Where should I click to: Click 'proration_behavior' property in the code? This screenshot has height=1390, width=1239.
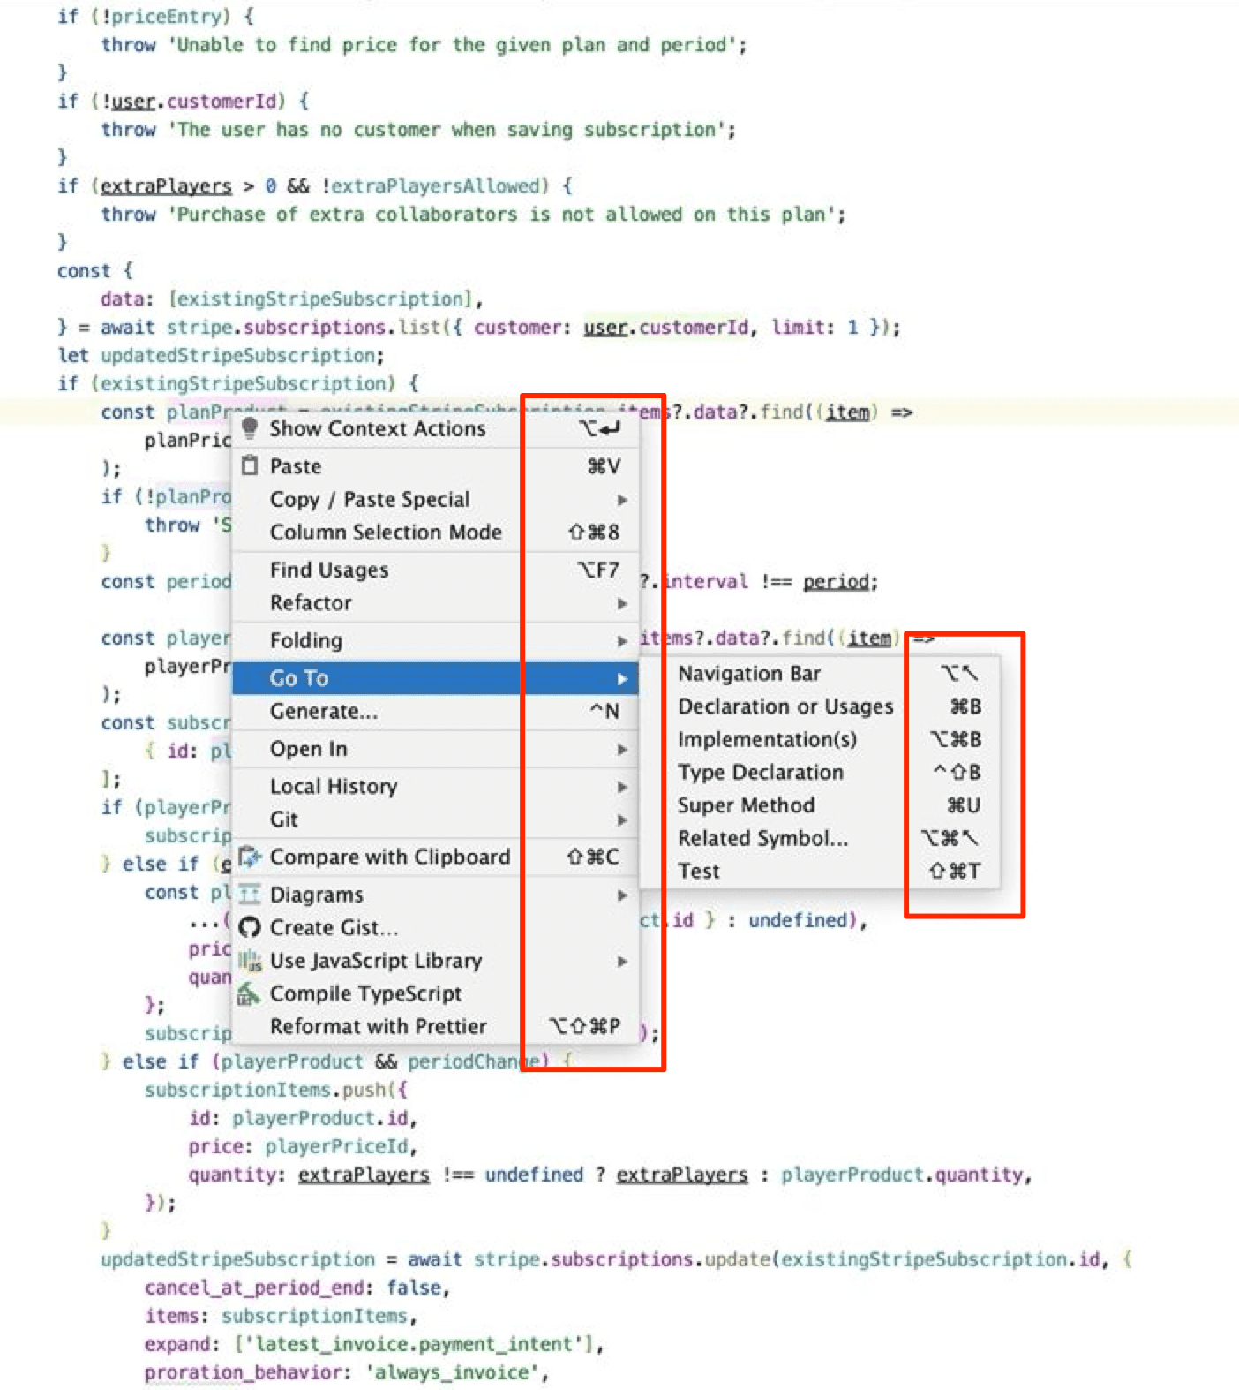(x=243, y=1372)
